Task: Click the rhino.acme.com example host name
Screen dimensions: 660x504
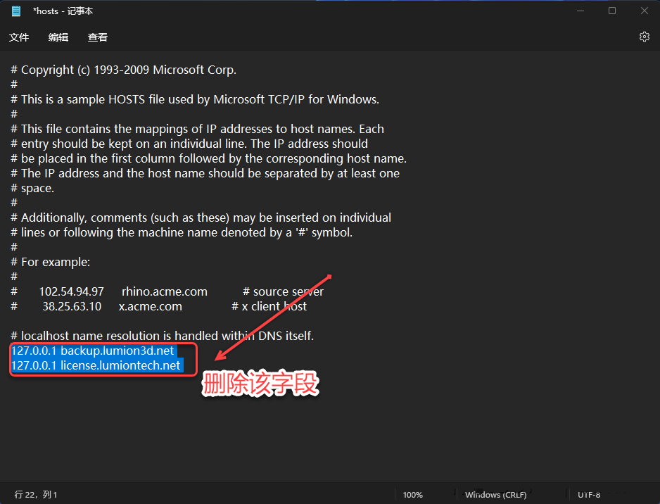Action: (x=164, y=291)
